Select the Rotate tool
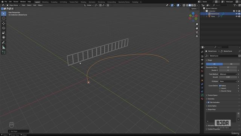Screen dimensions: 241x136 [x=4, y=28]
